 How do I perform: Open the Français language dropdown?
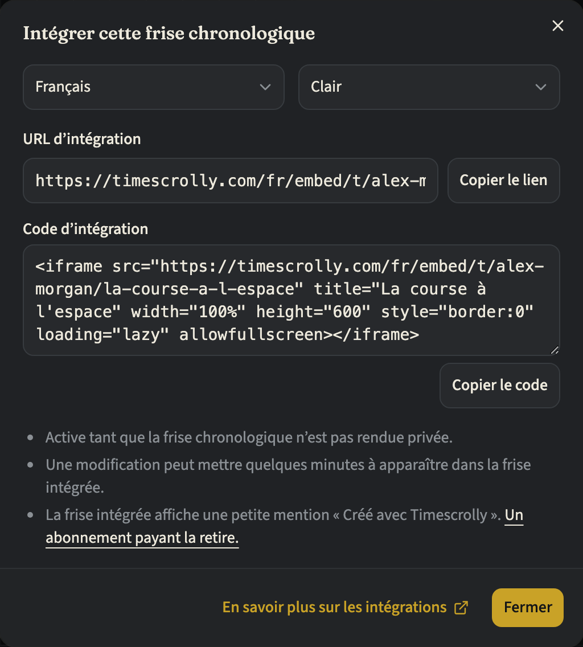click(x=154, y=87)
